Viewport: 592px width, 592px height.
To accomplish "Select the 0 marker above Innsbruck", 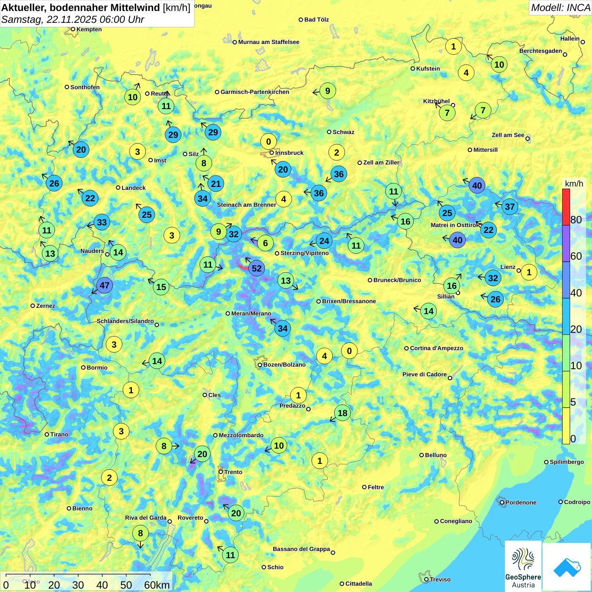I will pyautogui.click(x=268, y=141).
